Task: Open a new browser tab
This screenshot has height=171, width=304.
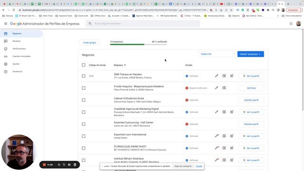Action: click(x=288, y=4)
